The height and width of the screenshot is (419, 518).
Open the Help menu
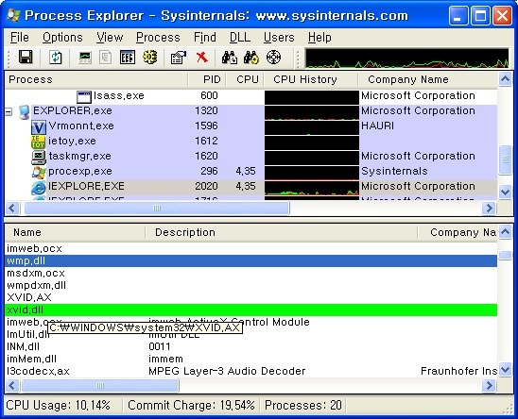[319, 38]
